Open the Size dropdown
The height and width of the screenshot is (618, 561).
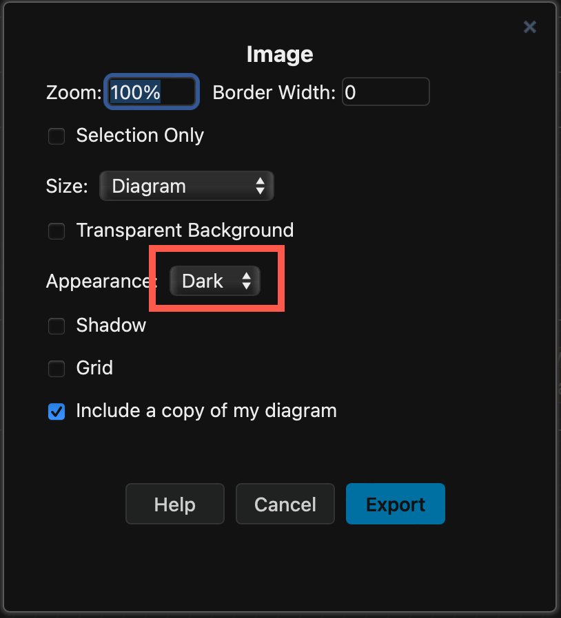pyautogui.click(x=186, y=186)
